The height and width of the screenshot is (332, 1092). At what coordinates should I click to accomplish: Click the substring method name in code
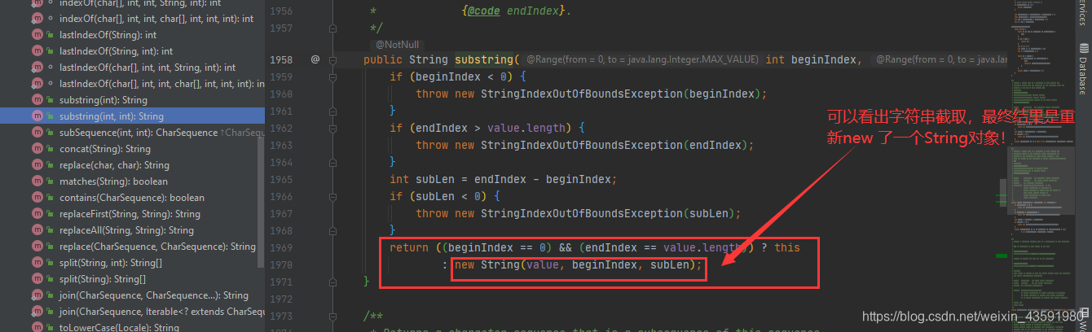click(484, 59)
